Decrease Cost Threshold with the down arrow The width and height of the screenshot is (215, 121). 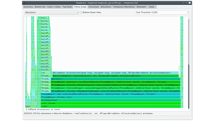(x=188, y=13)
